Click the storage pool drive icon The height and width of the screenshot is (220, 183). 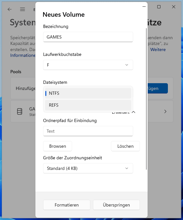(20, 111)
